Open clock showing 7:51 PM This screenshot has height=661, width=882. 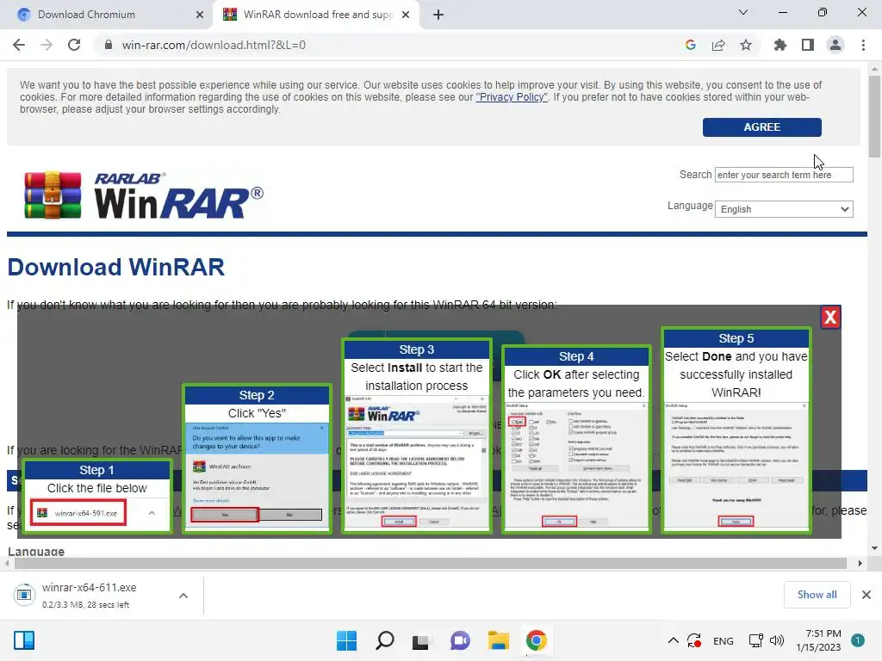(x=818, y=640)
